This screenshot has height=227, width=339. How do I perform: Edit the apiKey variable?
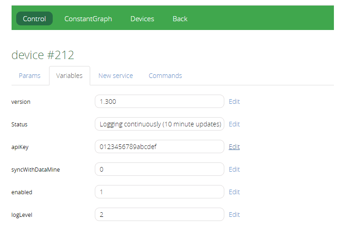[234, 147]
